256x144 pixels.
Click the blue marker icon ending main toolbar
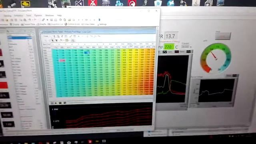(x=99, y=20)
